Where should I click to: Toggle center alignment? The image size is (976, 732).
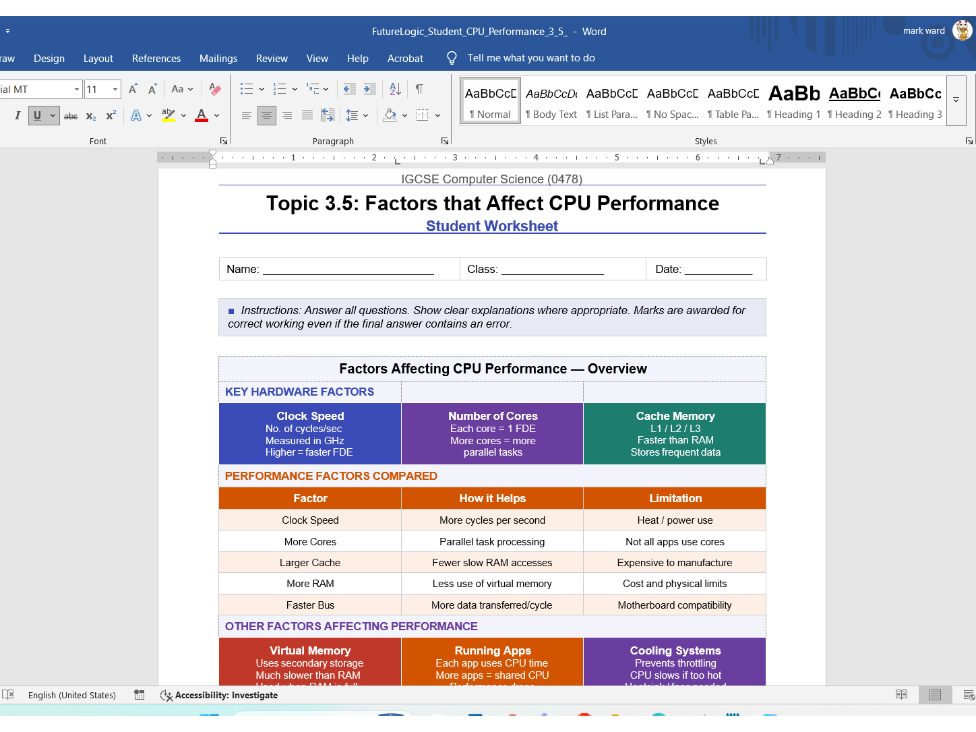coord(267,115)
